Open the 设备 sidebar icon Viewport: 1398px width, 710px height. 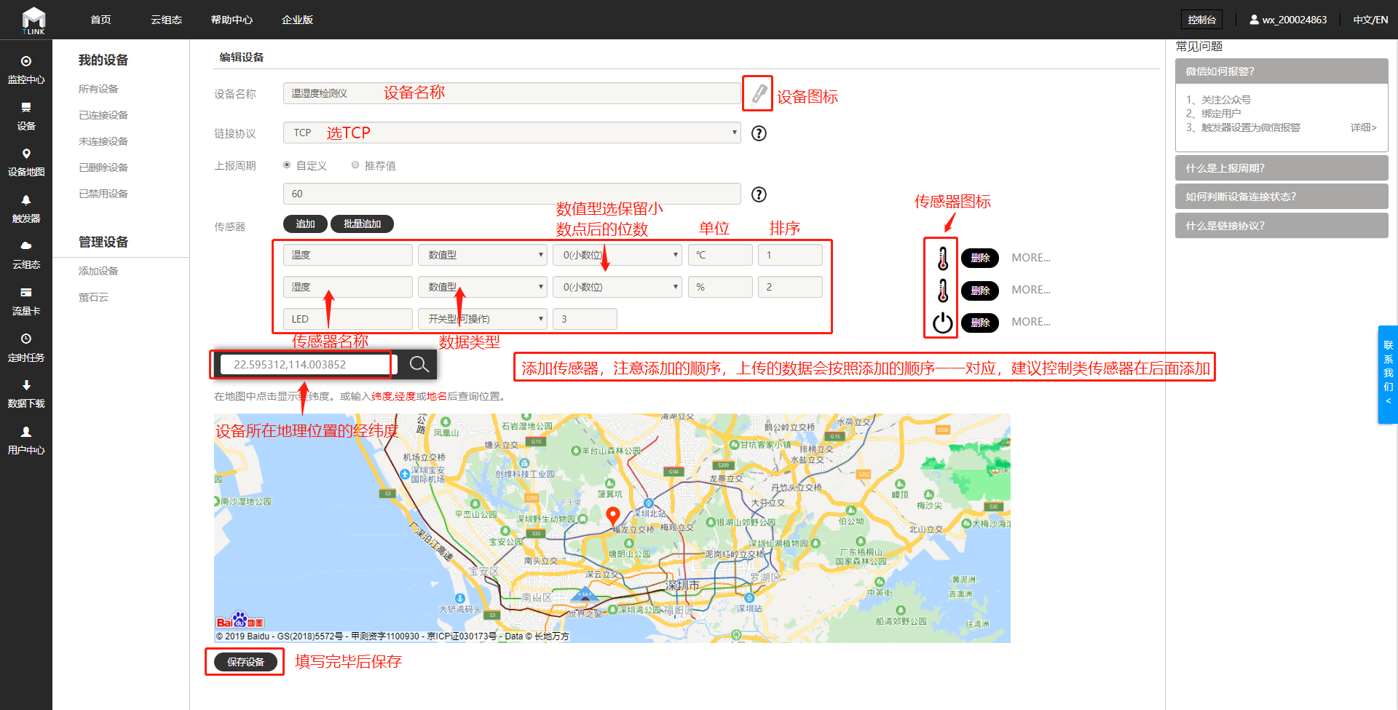tap(26, 108)
